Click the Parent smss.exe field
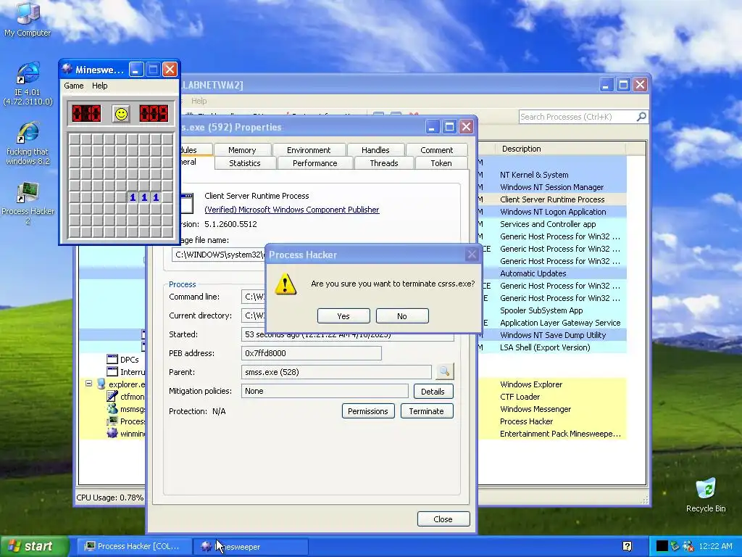Viewport: 742px width, 557px height. point(336,372)
